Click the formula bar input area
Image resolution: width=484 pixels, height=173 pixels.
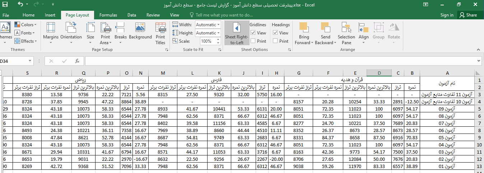(280, 61)
